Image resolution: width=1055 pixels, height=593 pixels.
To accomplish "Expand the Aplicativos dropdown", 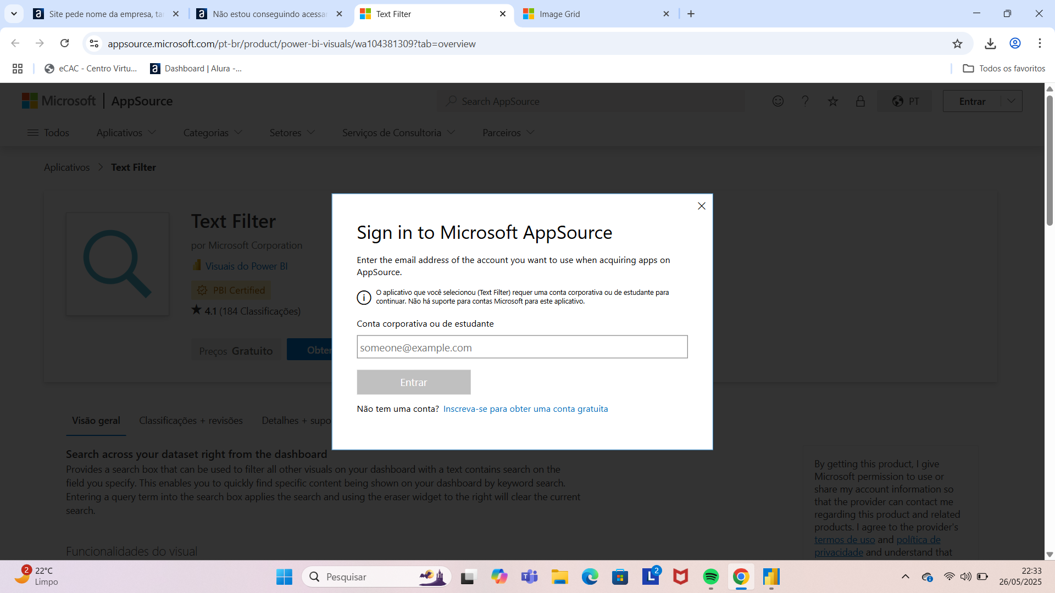I will click(126, 133).
